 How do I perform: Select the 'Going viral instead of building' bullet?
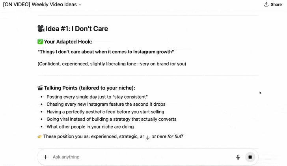(x=111, y=119)
